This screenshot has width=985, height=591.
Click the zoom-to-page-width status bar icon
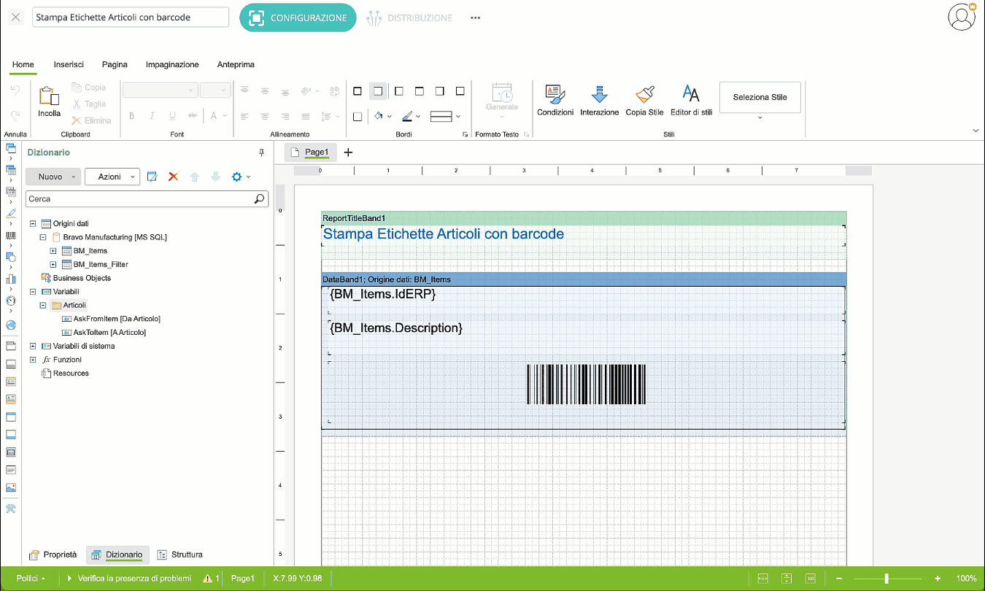click(763, 578)
